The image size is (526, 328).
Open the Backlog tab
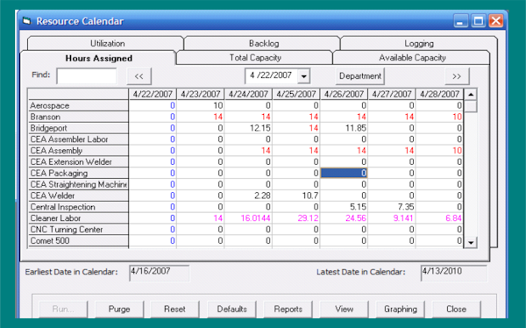(x=262, y=43)
